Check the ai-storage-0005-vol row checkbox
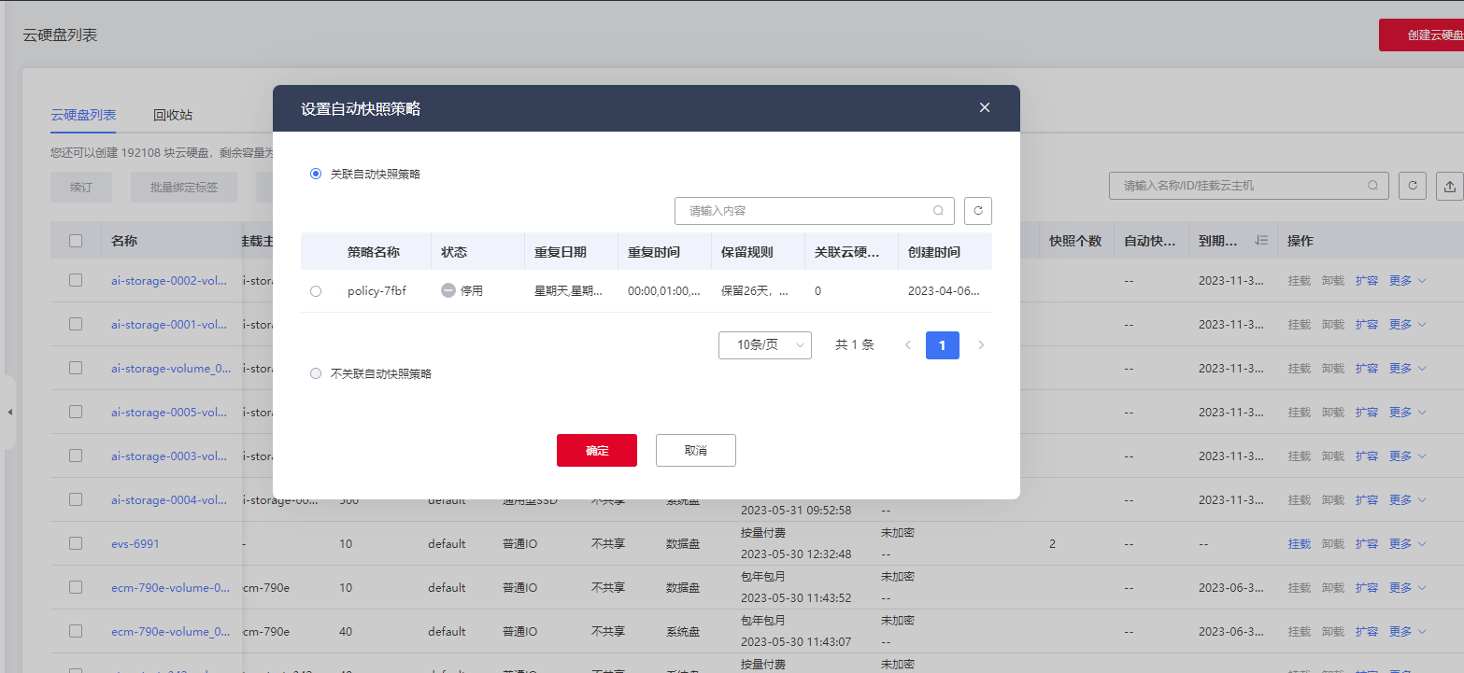 click(x=76, y=412)
